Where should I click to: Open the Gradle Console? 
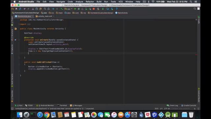point(189,105)
